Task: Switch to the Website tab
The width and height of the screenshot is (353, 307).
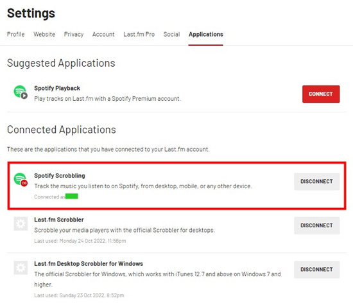Action: click(x=44, y=34)
